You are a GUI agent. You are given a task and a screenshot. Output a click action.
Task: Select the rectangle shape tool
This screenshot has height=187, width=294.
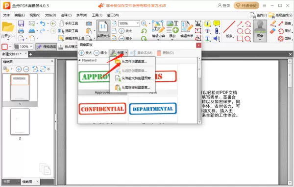click(x=240, y=38)
